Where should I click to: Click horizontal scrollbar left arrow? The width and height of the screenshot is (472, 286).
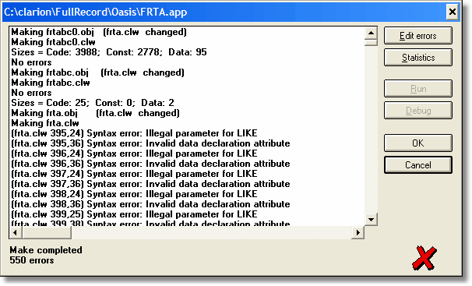[x=15, y=232]
